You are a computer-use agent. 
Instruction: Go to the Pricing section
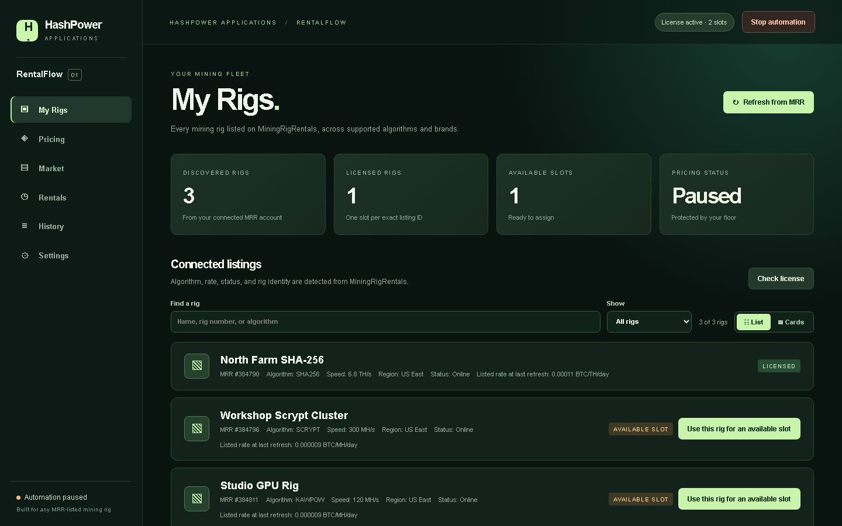(x=71, y=139)
